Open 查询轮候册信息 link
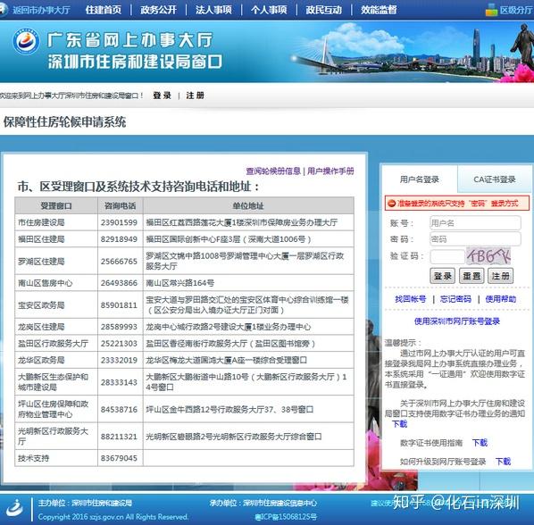Screen dimensions: 534x525 (273, 171)
